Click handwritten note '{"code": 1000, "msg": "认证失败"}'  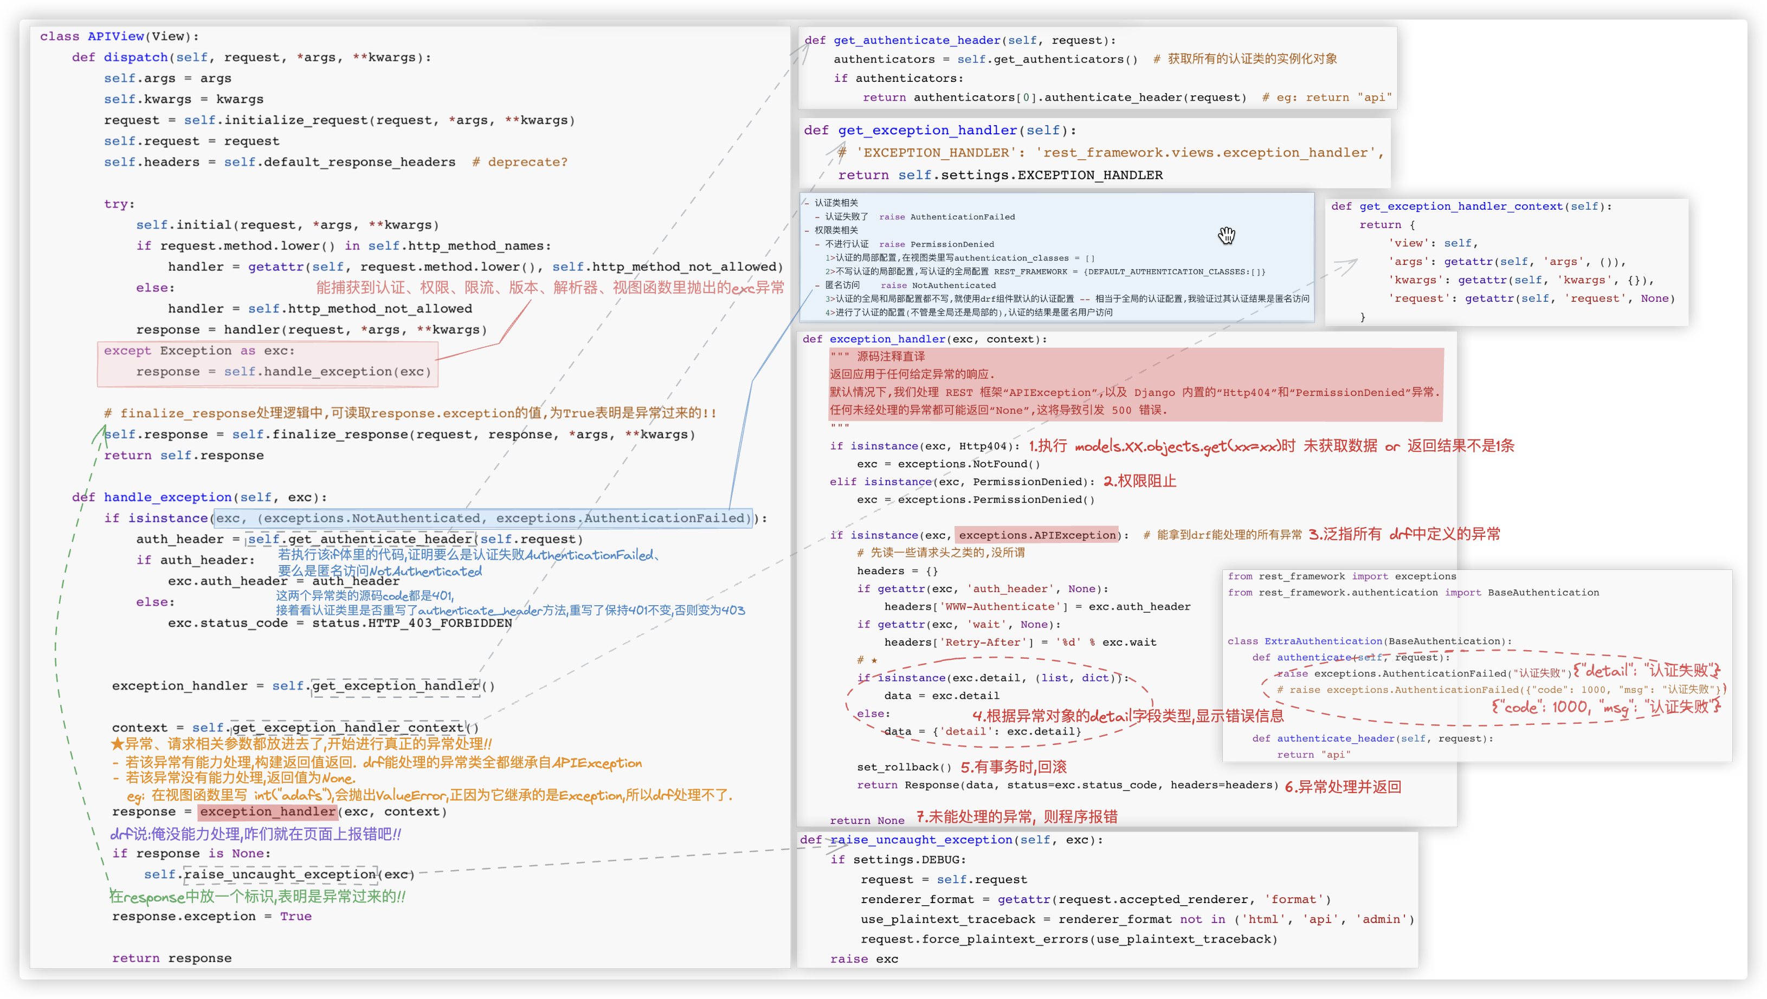tap(1605, 708)
